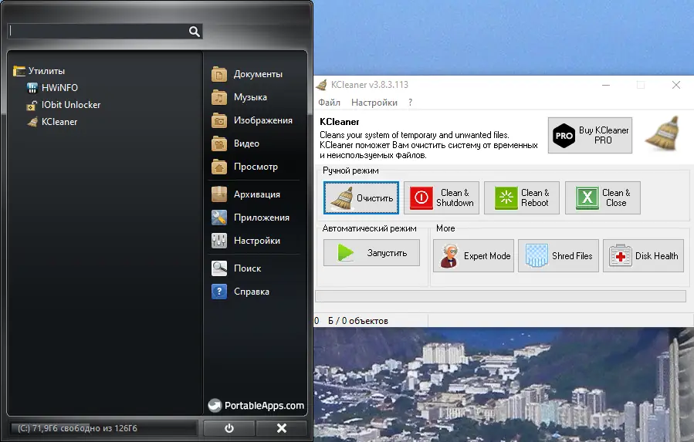
Task: Open Музыка label in PortableApps menu
Action: click(251, 97)
